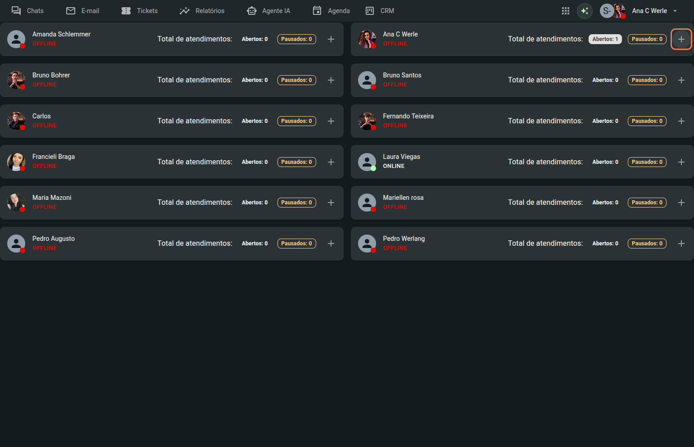Viewport: 694px width, 447px height.
Task: Click the Chats speech bubble icon
Action: (x=16, y=11)
